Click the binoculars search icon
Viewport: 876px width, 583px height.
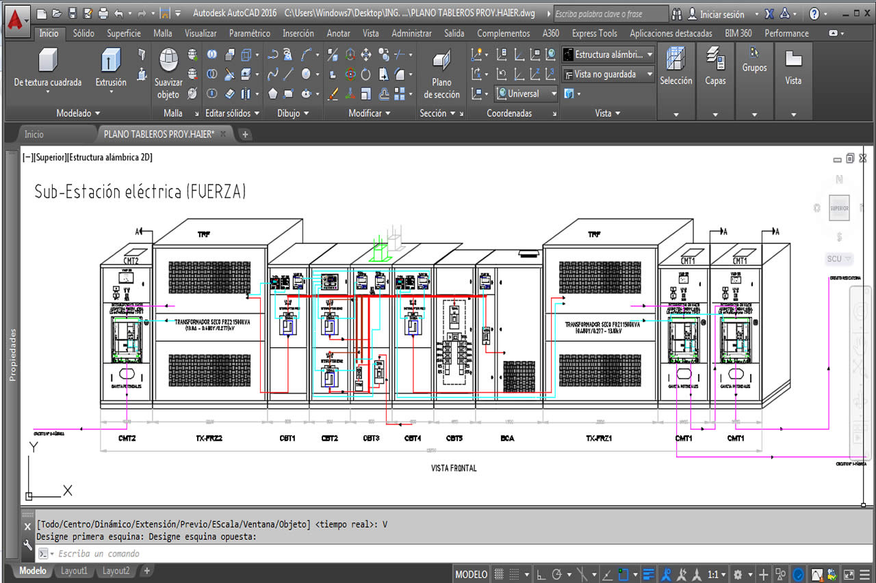[x=677, y=14]
